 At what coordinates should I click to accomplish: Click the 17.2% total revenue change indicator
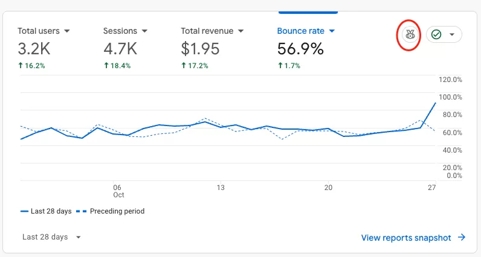(195, 66)
